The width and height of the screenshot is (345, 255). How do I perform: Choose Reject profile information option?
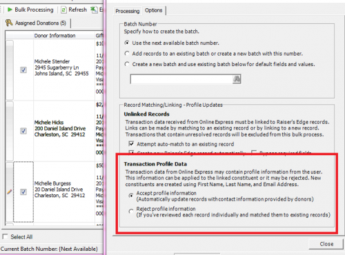click(131, 211)
